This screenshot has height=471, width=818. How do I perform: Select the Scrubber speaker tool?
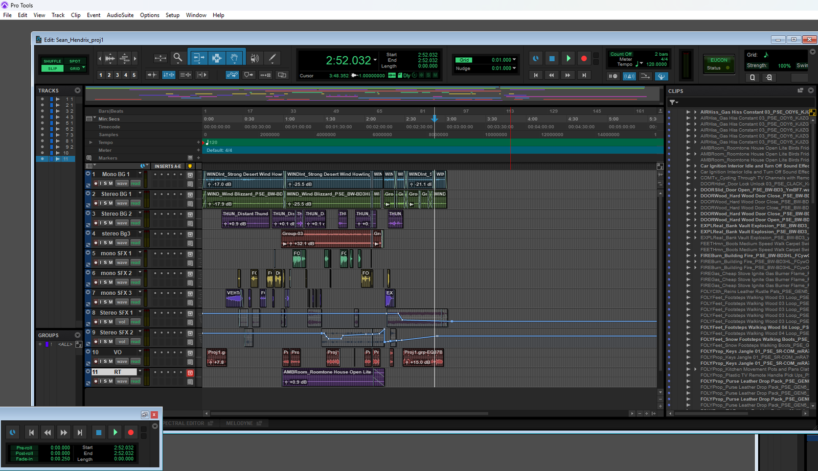255,58
